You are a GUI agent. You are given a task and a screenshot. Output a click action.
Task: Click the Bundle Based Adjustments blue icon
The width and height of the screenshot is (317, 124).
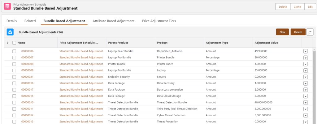(x=10, y=32)
